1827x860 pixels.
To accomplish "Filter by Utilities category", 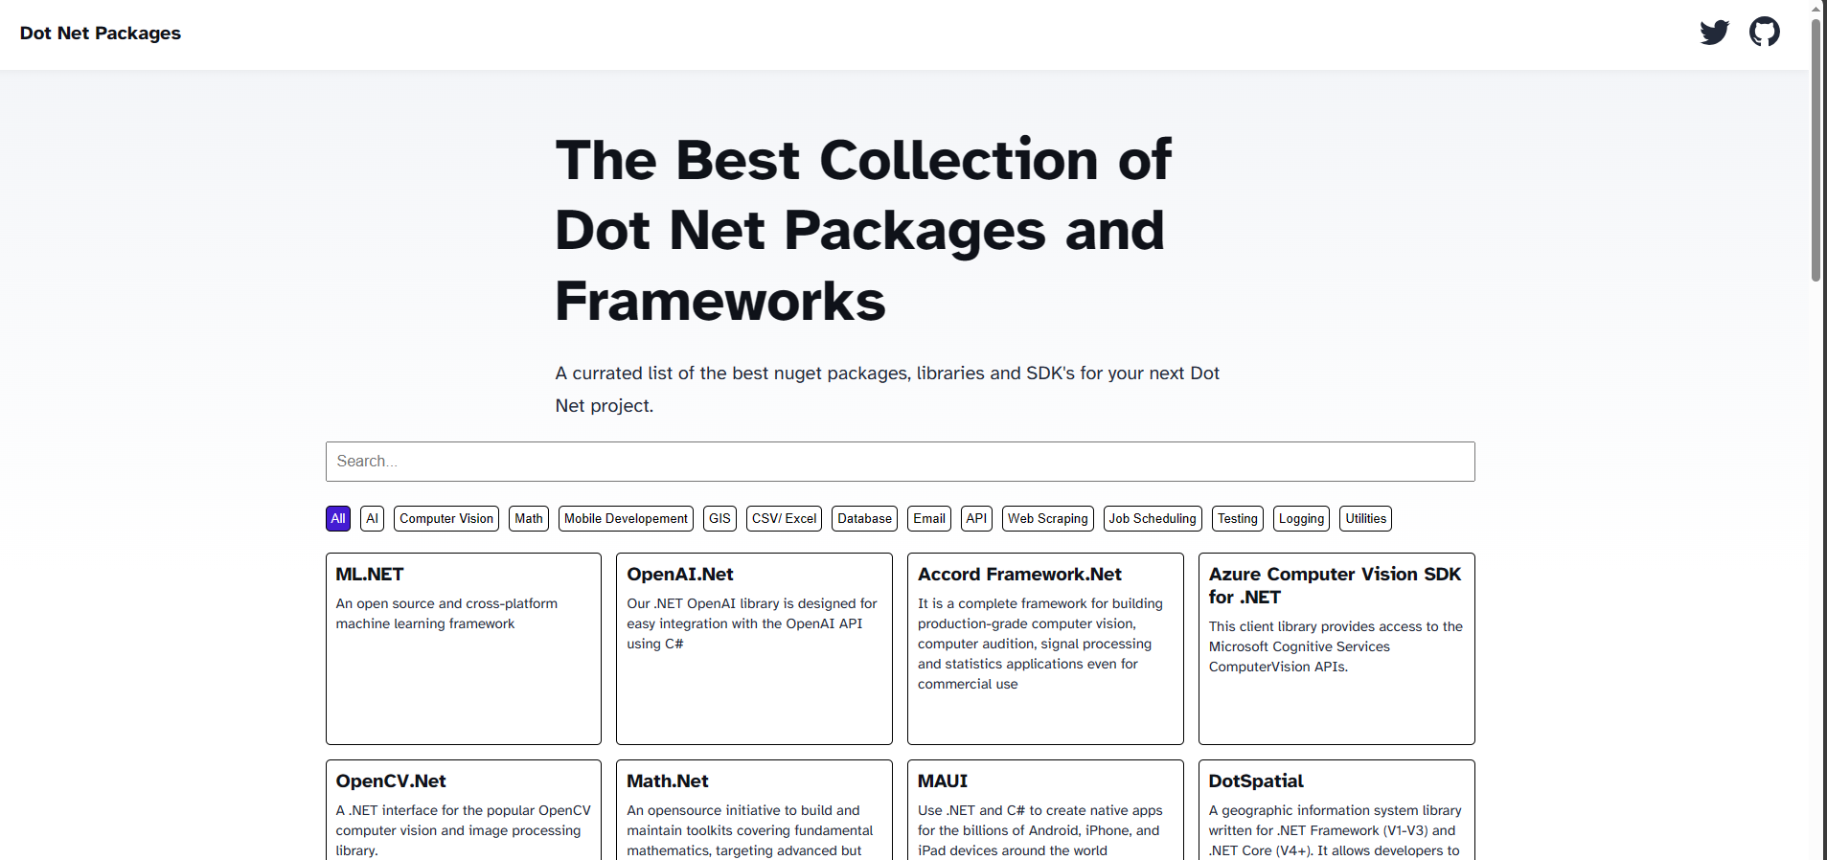I will tap(1365, 518).
